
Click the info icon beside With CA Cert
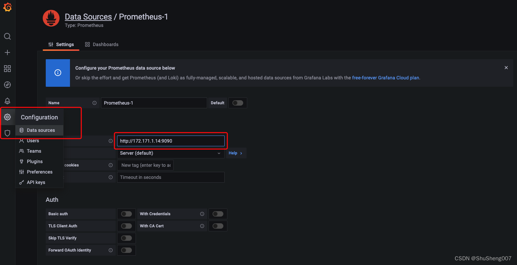tap(202, 226)
